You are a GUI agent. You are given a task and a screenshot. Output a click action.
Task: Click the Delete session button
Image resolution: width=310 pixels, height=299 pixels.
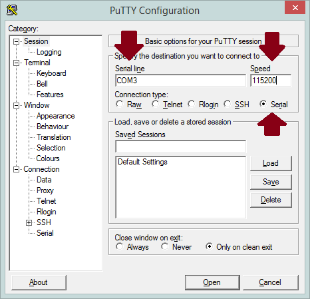click(x=271, y=200)
